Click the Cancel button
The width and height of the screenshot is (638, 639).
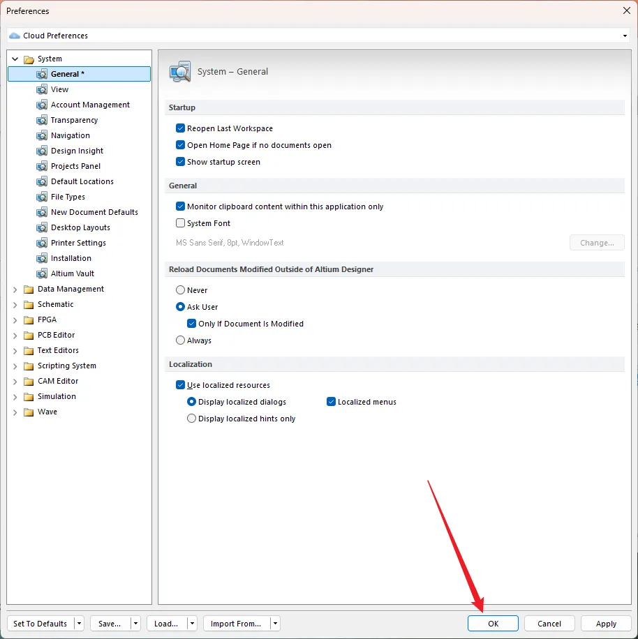549,624
